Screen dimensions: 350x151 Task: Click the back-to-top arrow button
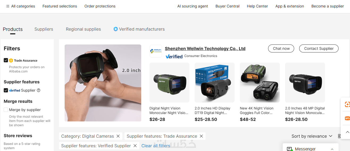point(347,132)
